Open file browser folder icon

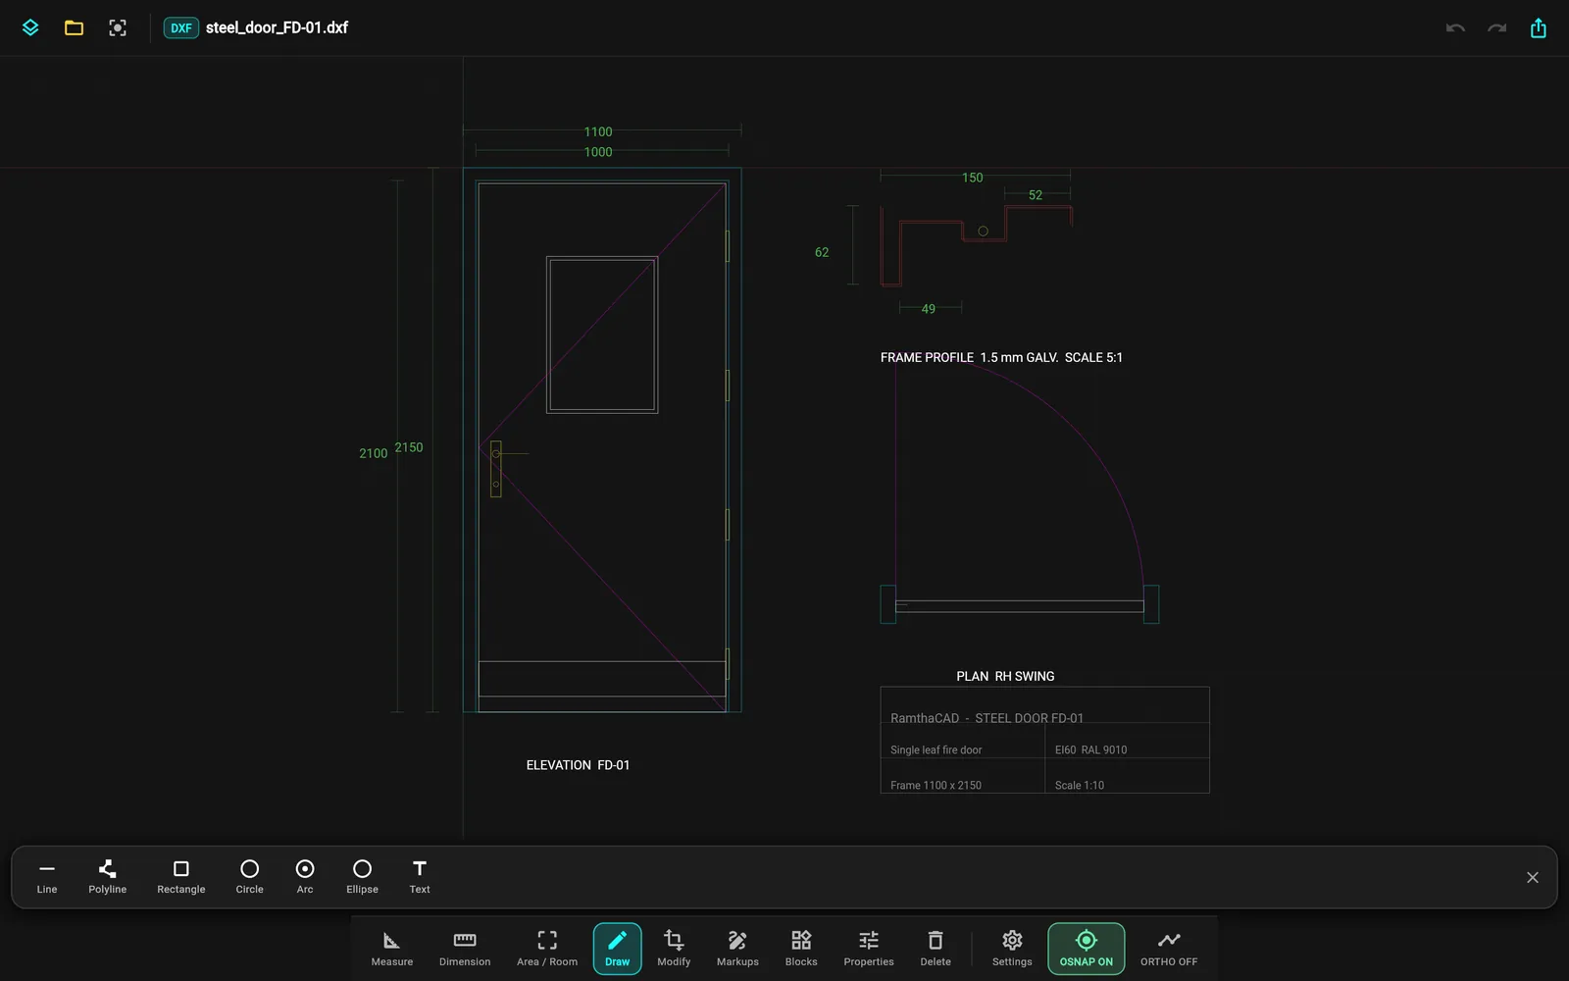tap(74, 27)
